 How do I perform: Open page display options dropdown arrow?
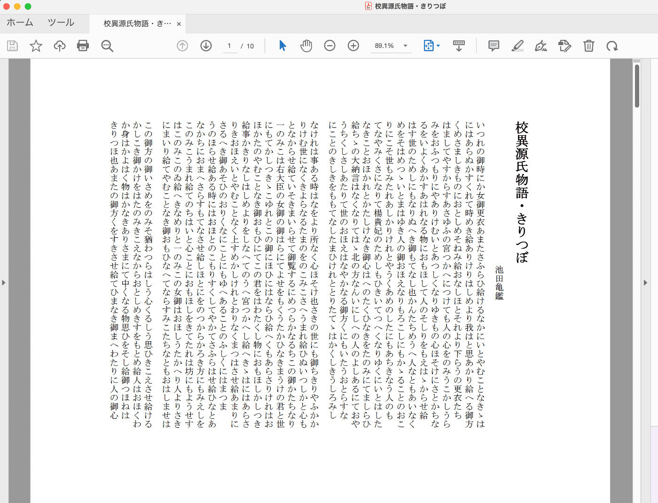click(x=438, y=46)
